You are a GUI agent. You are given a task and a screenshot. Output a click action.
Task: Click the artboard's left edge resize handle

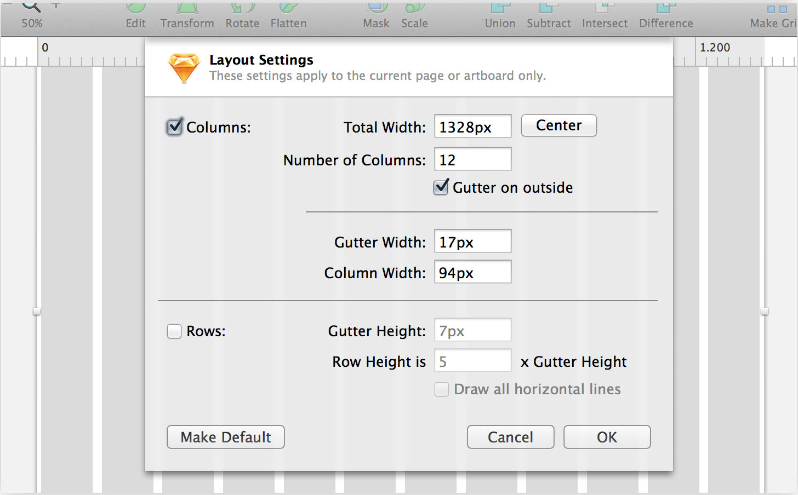tap(37, 312)
